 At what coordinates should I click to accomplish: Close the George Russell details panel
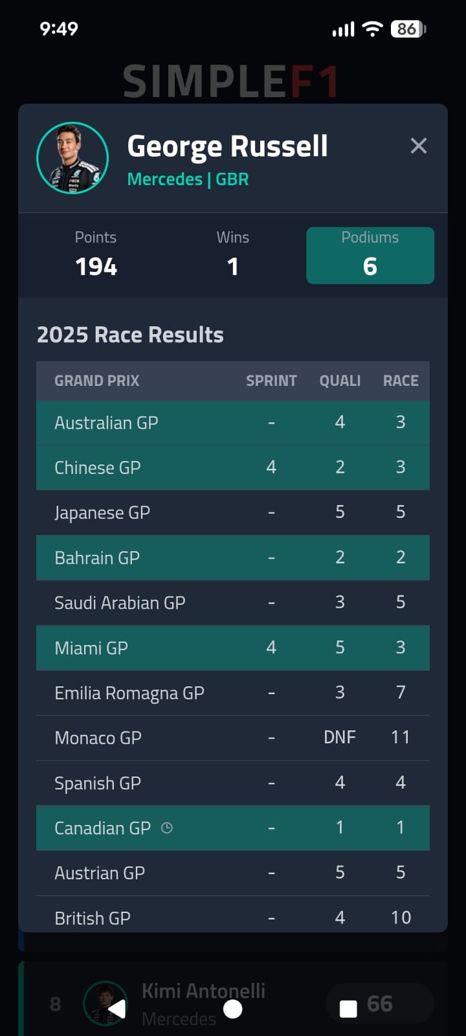click(419, 146)
